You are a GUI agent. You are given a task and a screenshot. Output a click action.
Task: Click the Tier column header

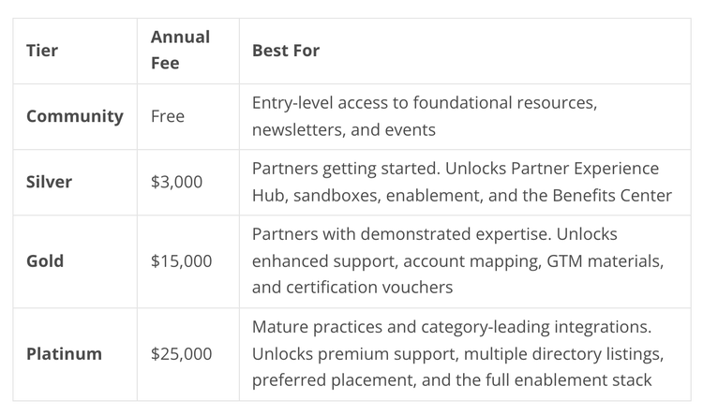click(42, 51)
